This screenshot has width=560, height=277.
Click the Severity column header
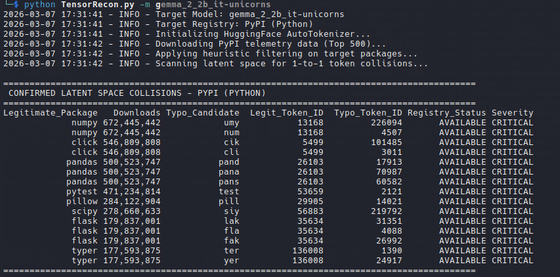512,113
